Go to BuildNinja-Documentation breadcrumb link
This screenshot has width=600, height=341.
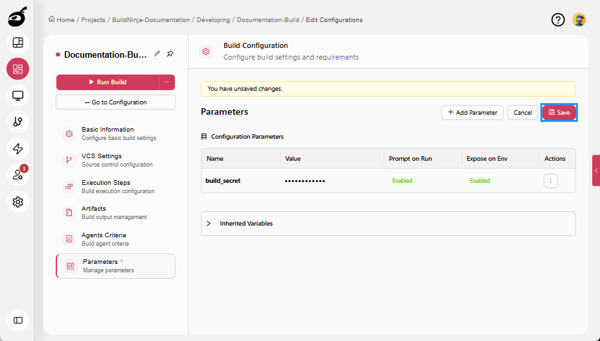point(151,20)
